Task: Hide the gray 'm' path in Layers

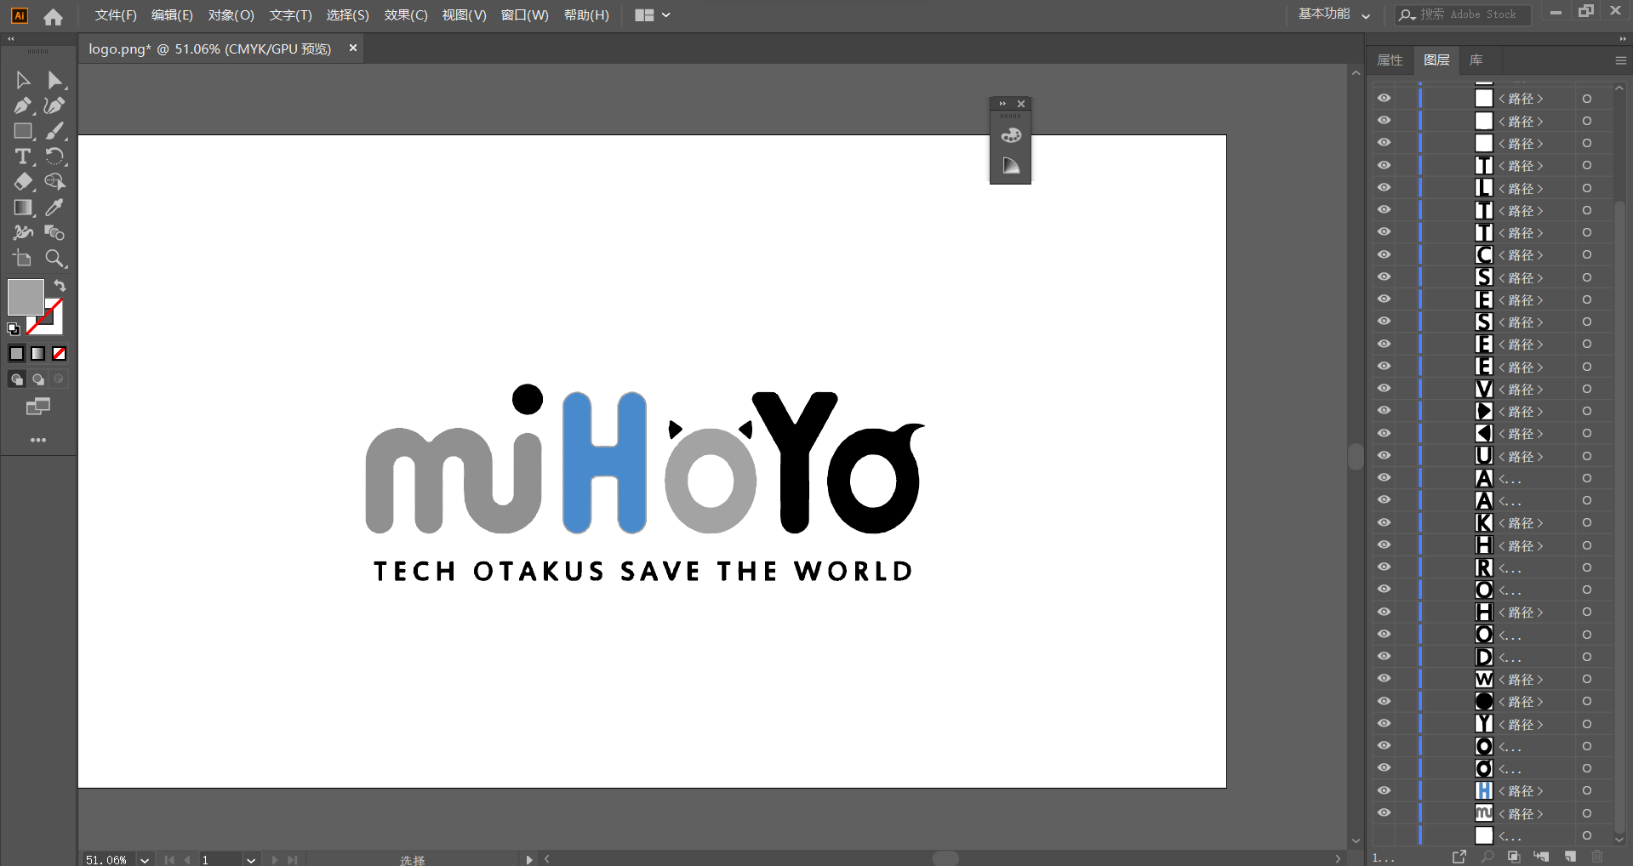Action: point(1385,813)
